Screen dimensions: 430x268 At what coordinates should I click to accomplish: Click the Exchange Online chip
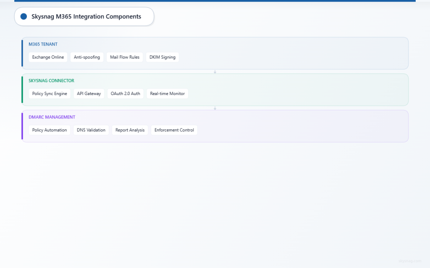48,57
